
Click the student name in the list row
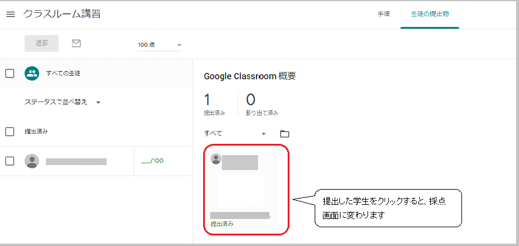click(76, 161)
